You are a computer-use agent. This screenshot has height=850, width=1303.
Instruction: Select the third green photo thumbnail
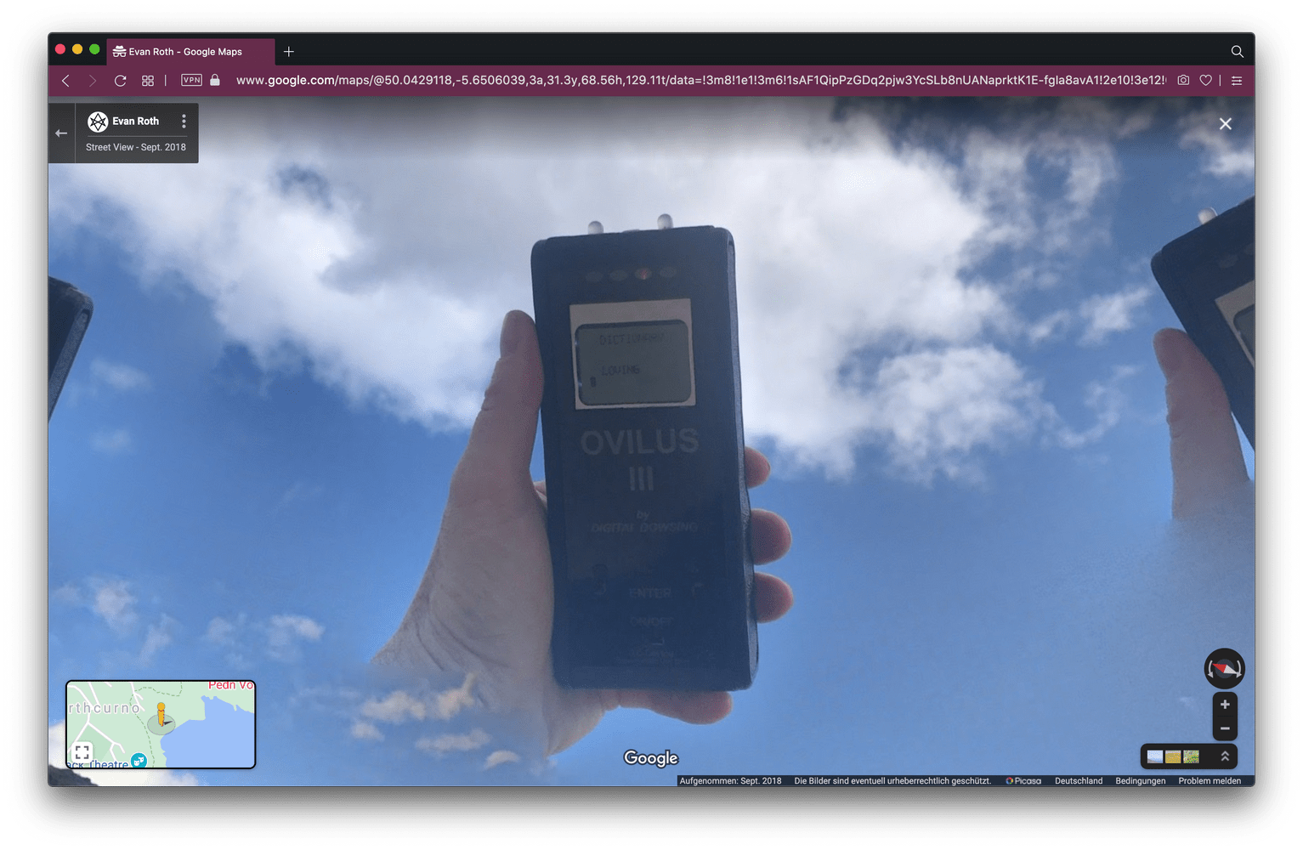pyautogui.click(x=1191, y=756)
